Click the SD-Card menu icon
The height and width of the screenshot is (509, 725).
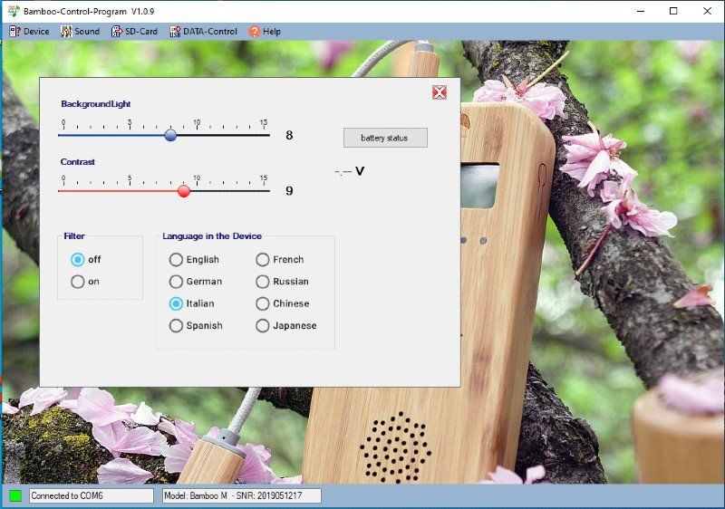click(x=117, y=31)
